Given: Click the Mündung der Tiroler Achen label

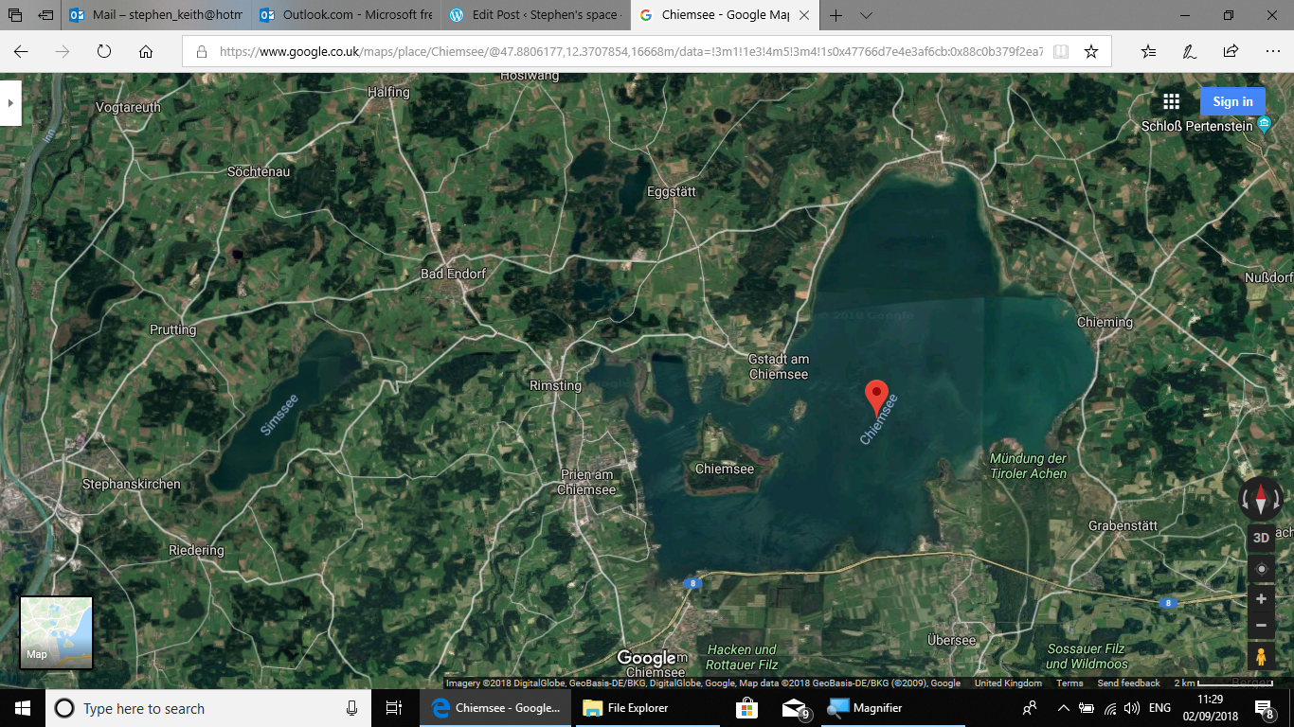Looking at the screenshot, I should point(1028,466).
